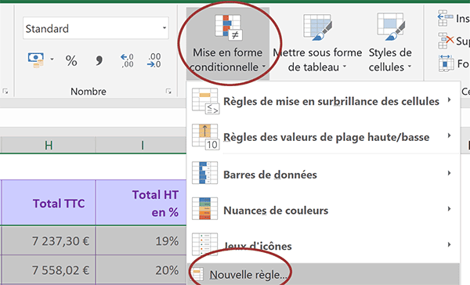The width and height of the screenshot is (470, 285).
Task: Increase decimal places
Action: [x=127, y=60]
